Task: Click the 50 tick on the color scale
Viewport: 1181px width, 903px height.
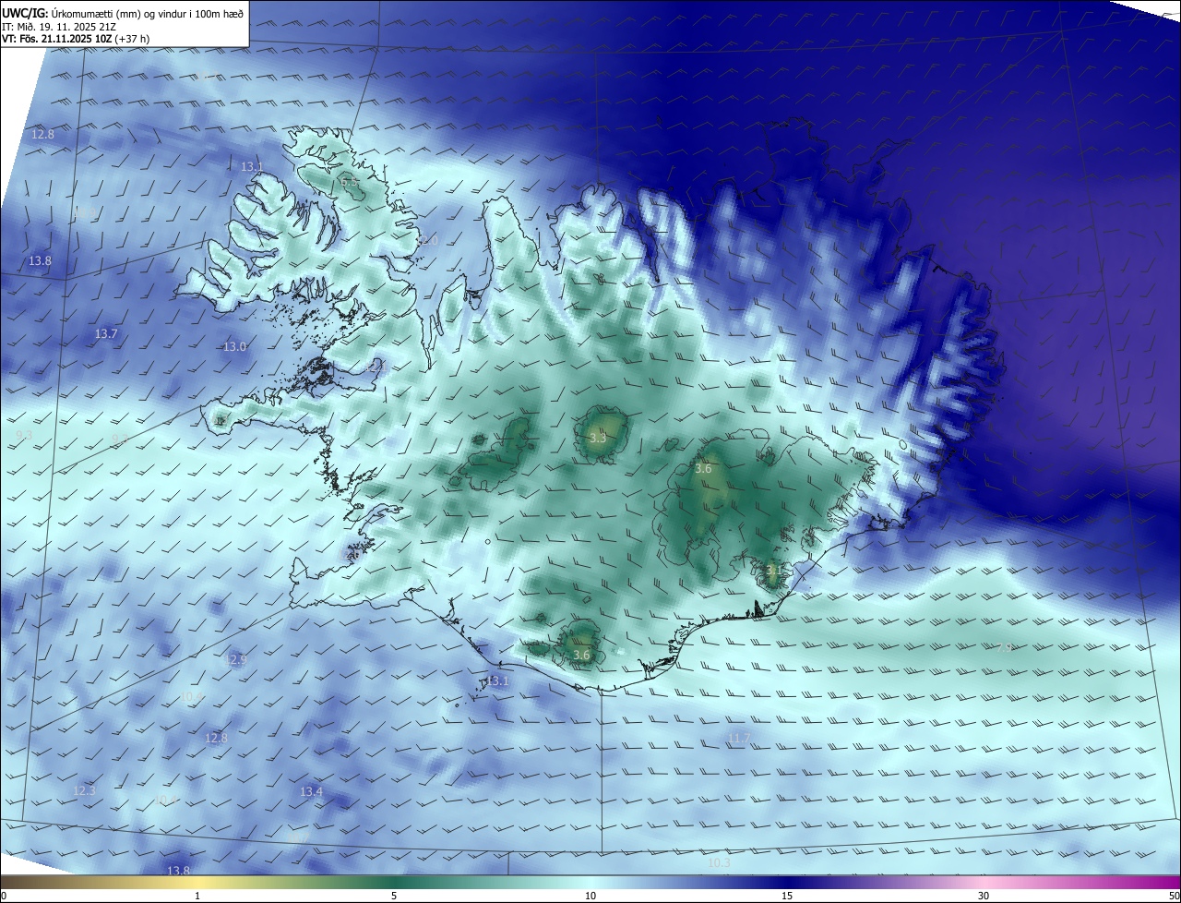Action: pos(1174,896)
